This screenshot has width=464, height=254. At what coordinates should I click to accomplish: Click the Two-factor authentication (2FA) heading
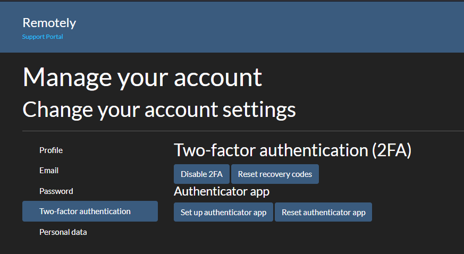coord(293,150)
